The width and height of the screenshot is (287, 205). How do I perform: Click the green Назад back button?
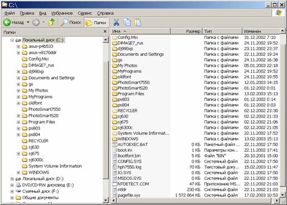(x=13, y=22)
